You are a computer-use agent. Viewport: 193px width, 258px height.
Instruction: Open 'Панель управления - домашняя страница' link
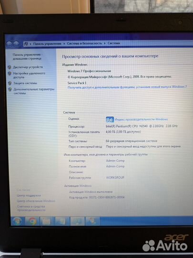(27, 56)
